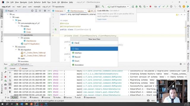Expand all in Project panel
Screen dimensions: 190x106
(36, 11)
